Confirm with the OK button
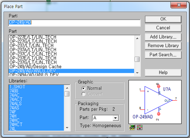 tap(163, 19)
